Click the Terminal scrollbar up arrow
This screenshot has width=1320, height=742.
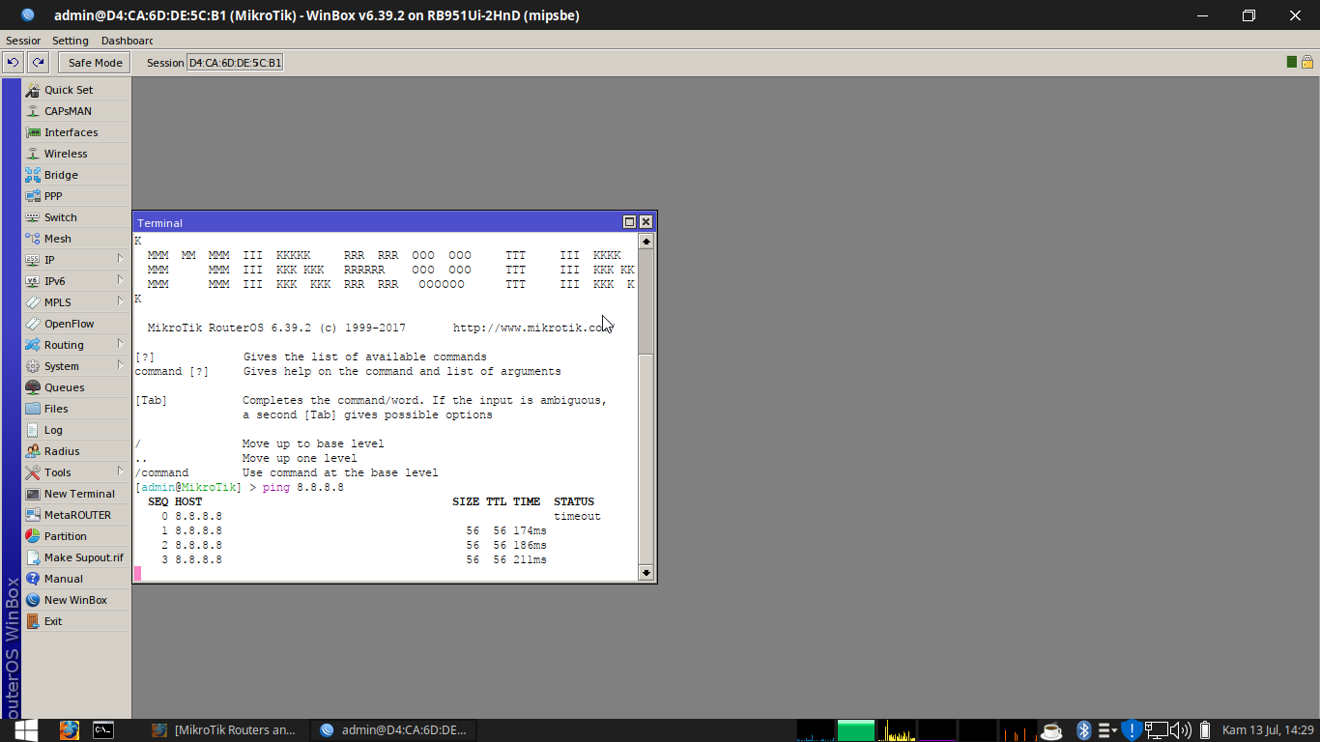point(646,242)
